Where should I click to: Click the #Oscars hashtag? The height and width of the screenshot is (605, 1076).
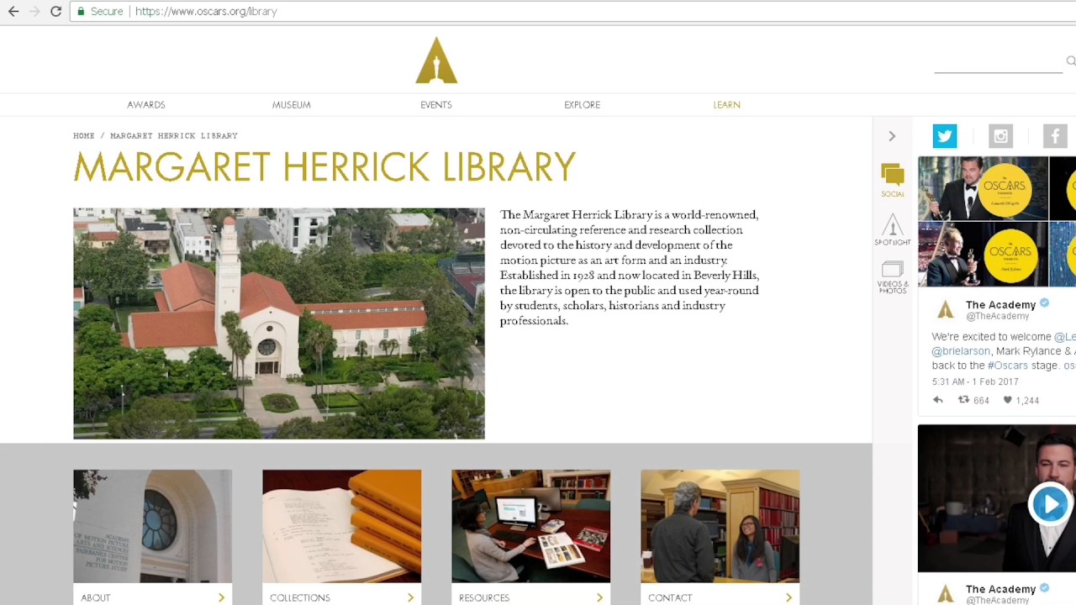coord(1007,366)
